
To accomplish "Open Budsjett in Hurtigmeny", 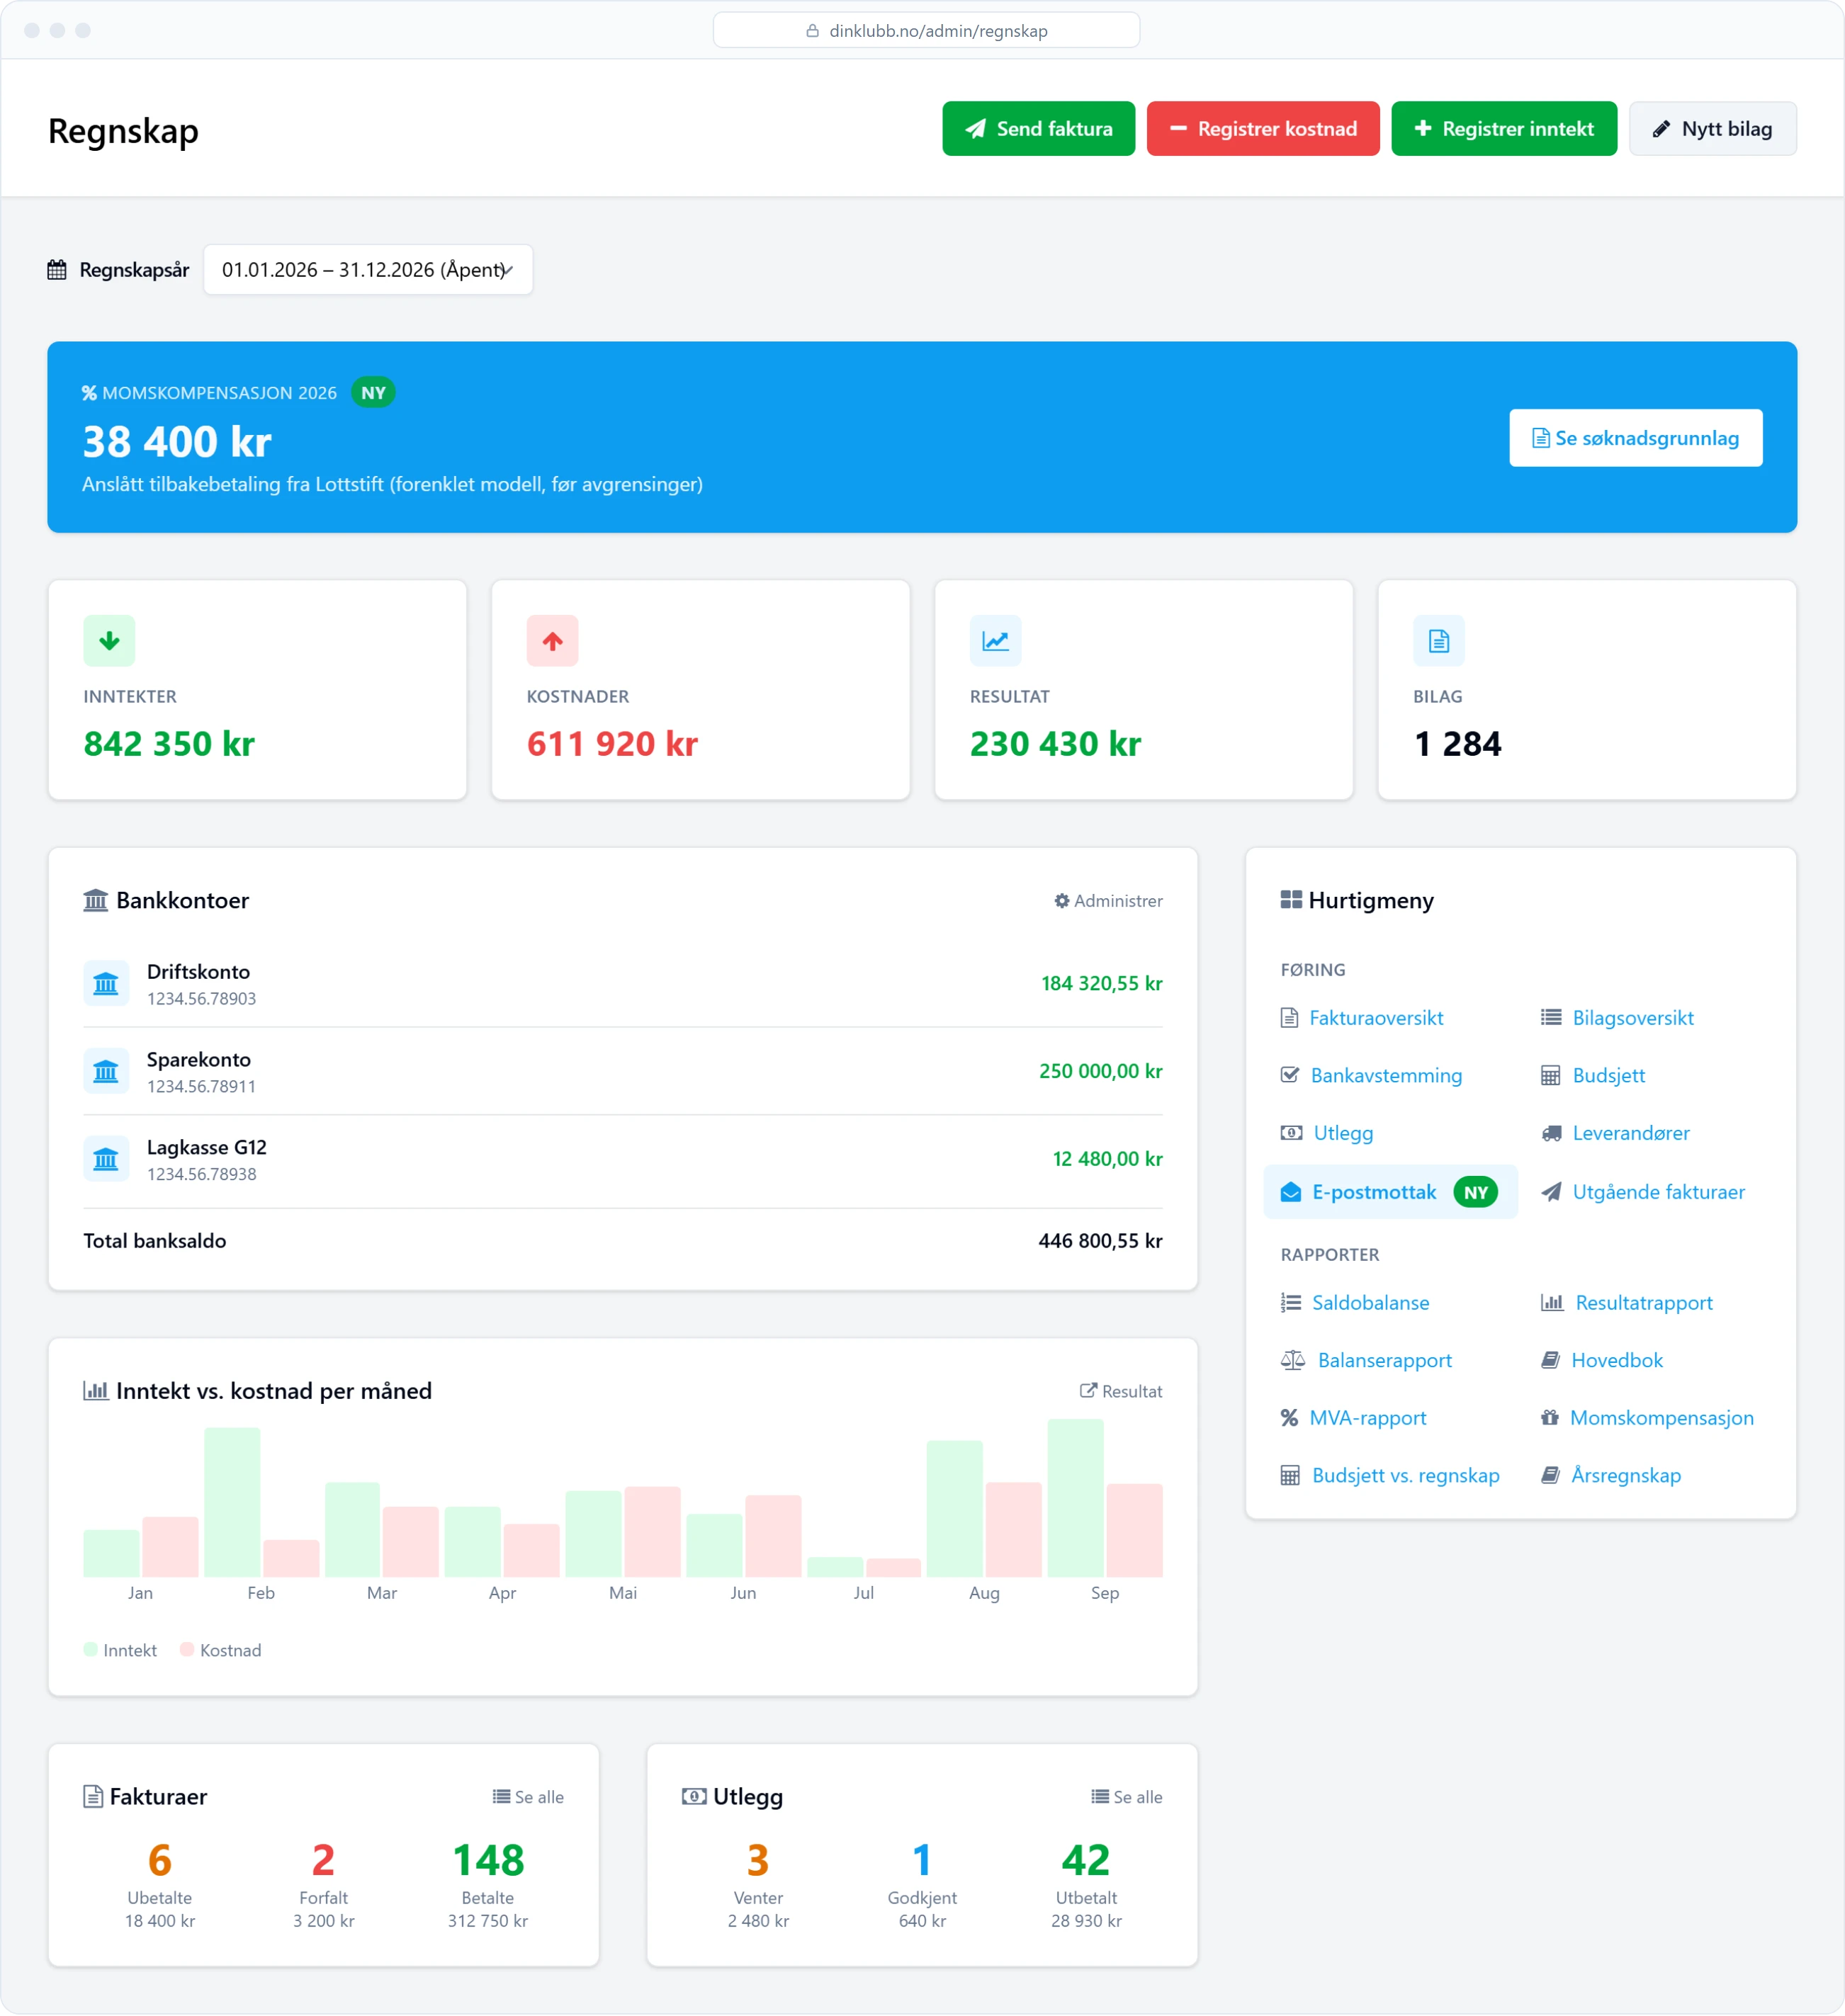I will 1593,1076.
